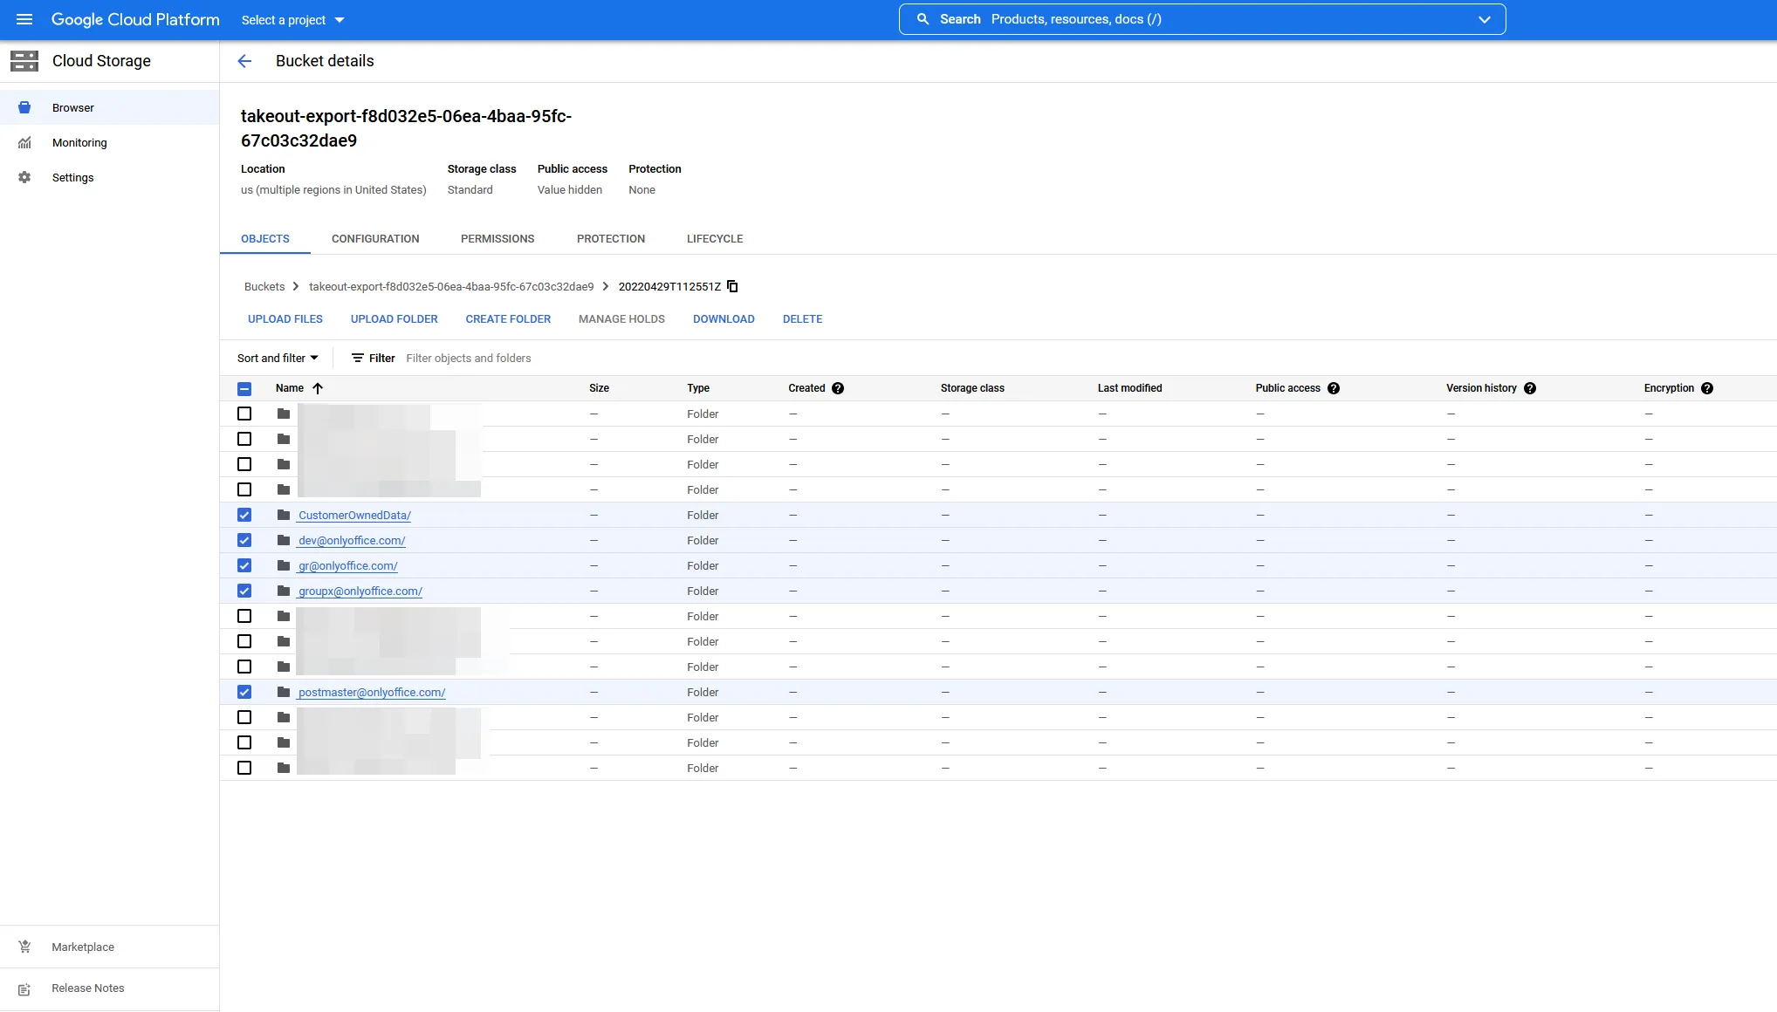Open Settings from the sidebar
Screen dimensions: 1777x1012
pyautogui.click(x=72, y=177)
